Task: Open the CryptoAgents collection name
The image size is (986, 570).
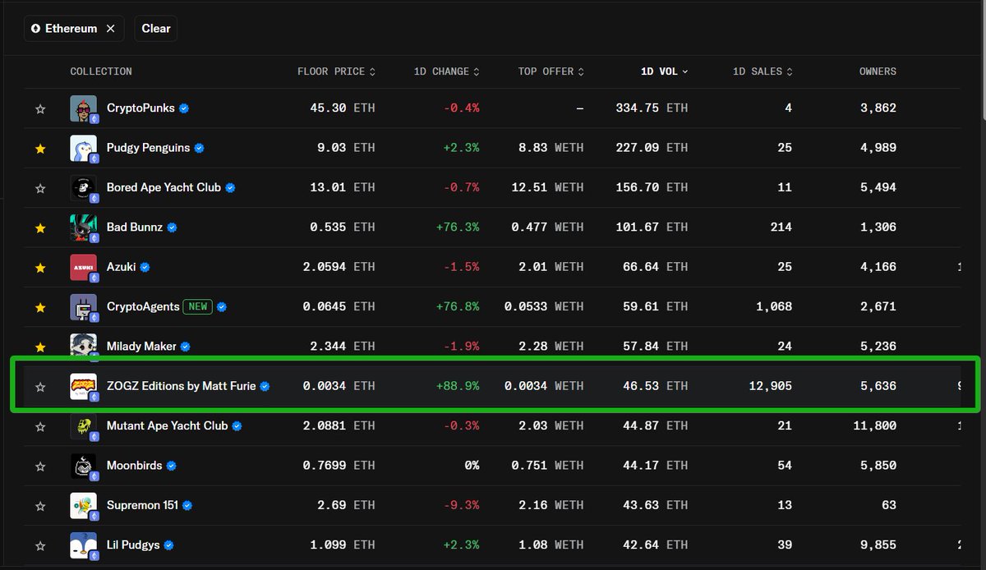Action: pos(143,306)
